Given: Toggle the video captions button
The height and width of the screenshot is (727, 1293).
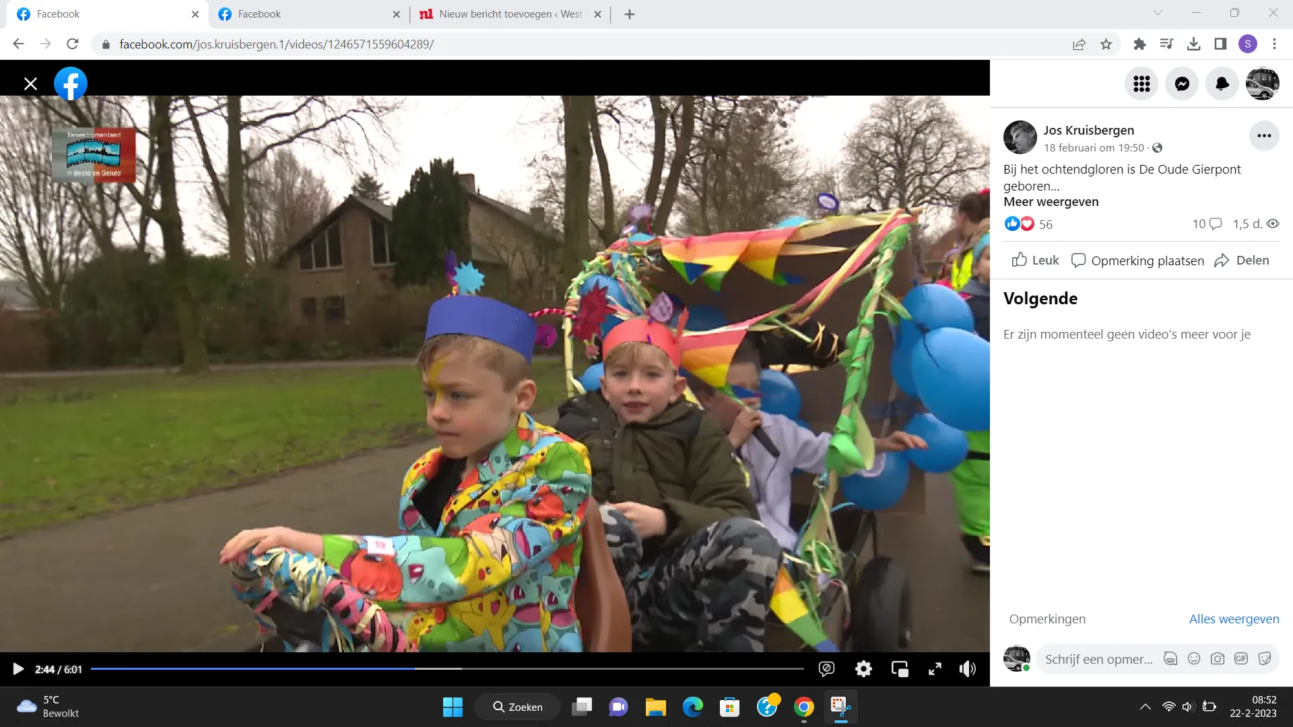Looking at the screenshot, I should point(826,668).
